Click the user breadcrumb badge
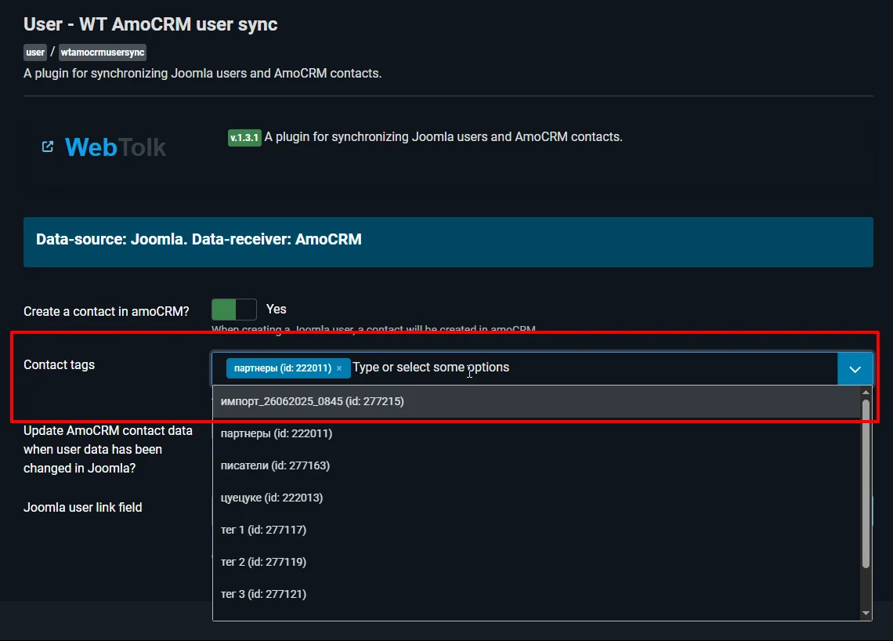 [34, 52]
